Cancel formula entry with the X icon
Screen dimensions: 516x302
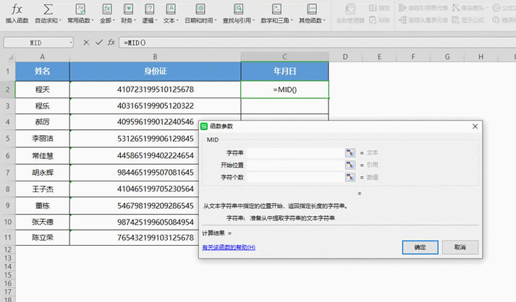coord(86,43)
